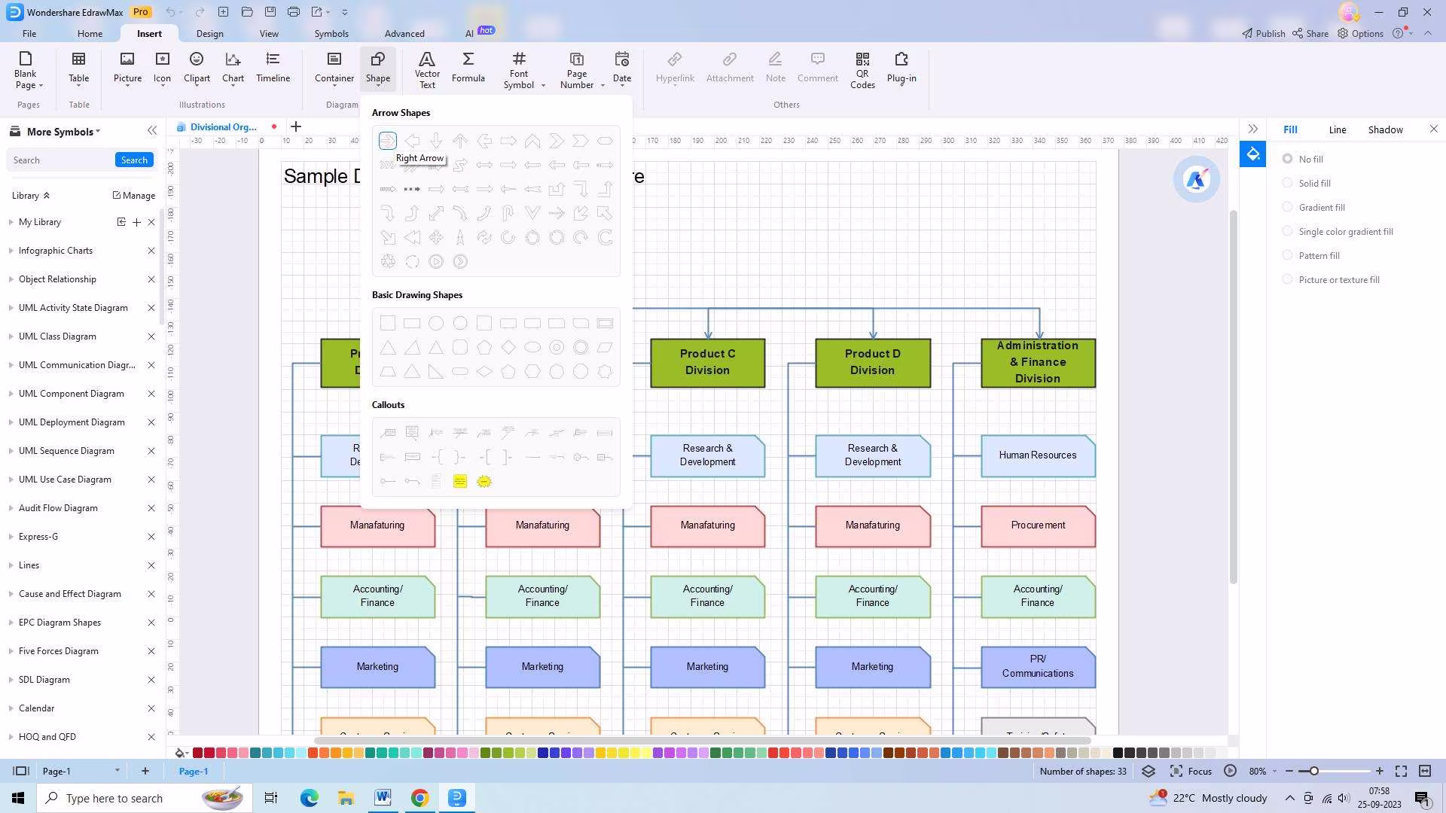The height and width of the screenshot is (813, 1446).
Task: Open the Plug-in tool
Action: (x=901, y=66)
